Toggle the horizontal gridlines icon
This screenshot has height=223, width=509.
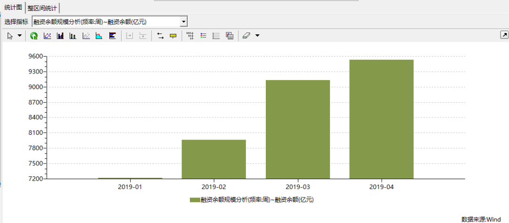click(216, 36)
